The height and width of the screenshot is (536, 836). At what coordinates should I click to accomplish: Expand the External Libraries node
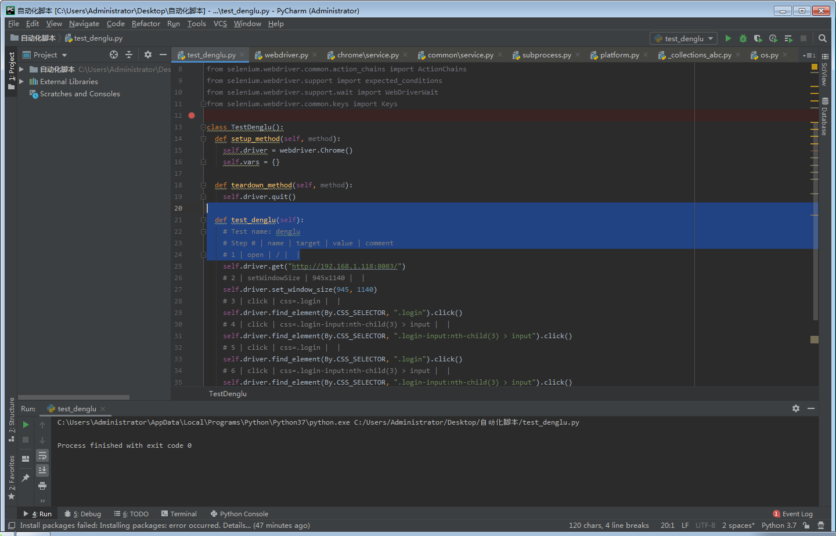pos(21,81)
